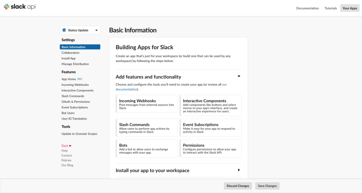Click the Building Apps for Slack heading
The width and height of the screenshot is (362, 193).
coord(144,47)
